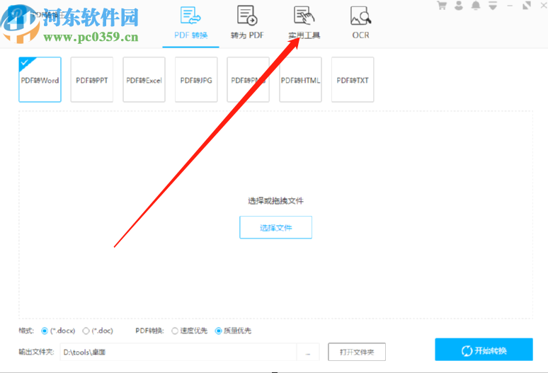Image resolution: width=548 pixels, height=373 pixels.
Task: Maximize the PDF converter window
Action: click(x=527, y=6)
